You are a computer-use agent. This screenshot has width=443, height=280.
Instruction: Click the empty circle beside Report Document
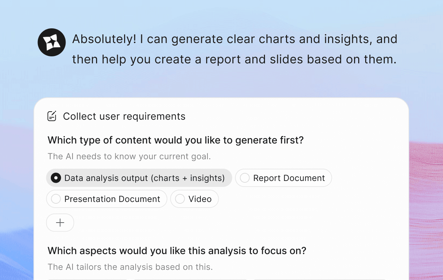245,178
